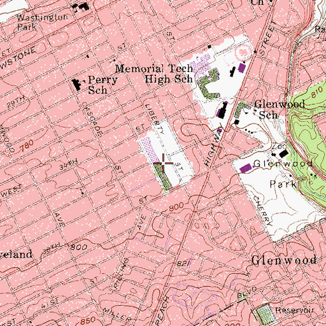
Task: Select the BLVD road label
Action: pyautogui.click(x=247, y=292)
